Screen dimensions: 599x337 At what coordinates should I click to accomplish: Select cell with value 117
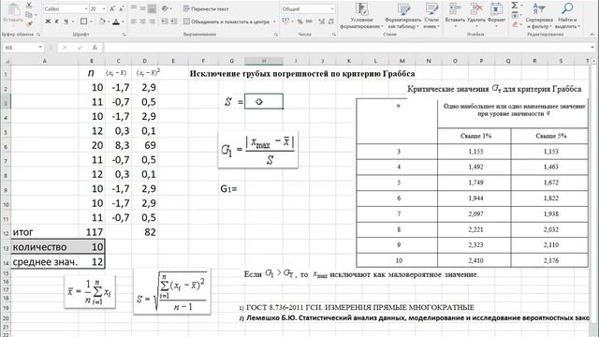92,232
